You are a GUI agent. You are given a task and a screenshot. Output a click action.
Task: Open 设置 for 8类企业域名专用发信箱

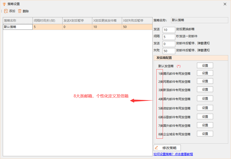(x=205, y=134)
